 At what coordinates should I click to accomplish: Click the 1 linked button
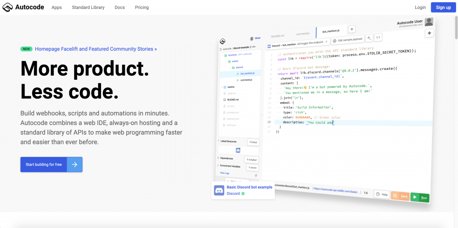(253, 142)
